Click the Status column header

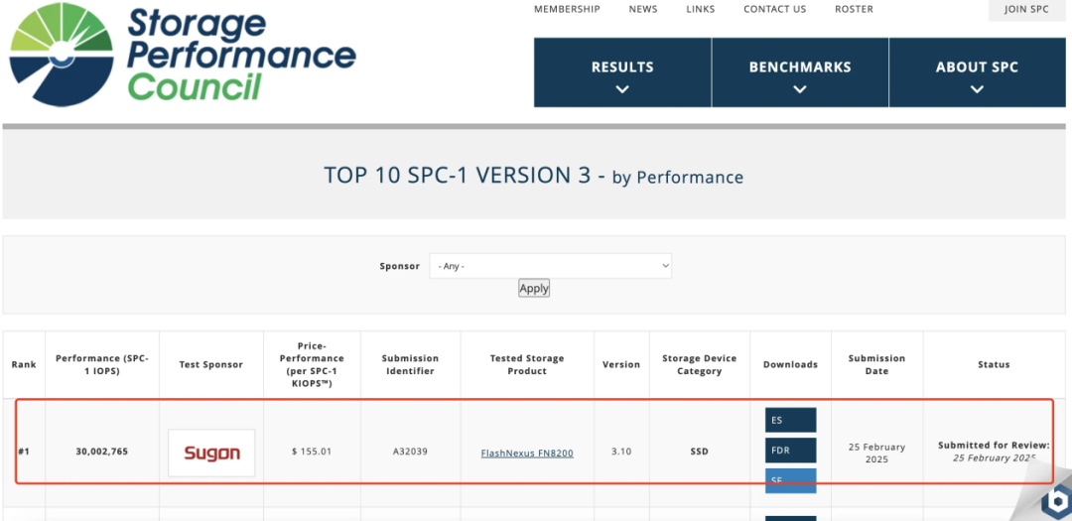pos(994,364)
